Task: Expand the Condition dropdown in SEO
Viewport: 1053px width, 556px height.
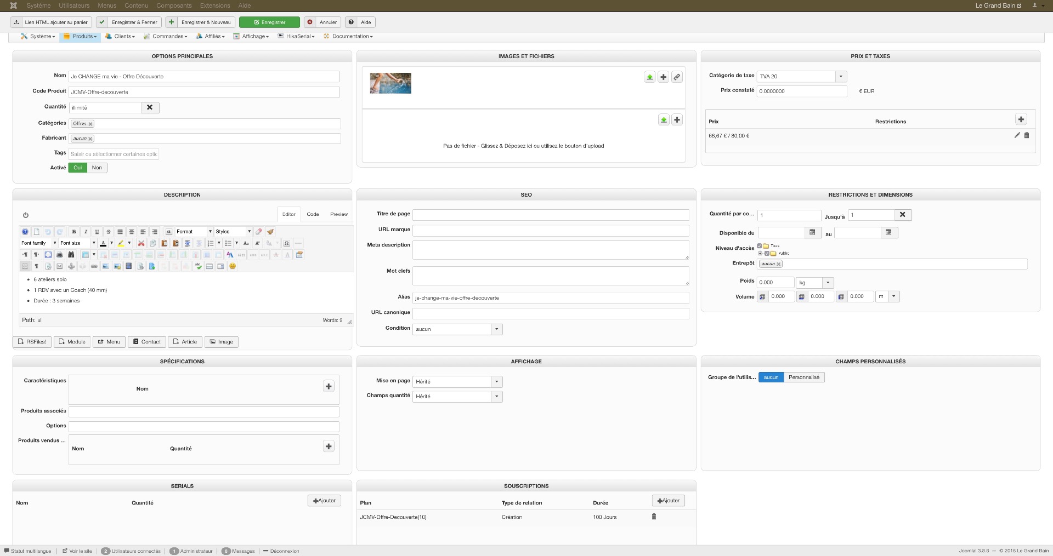Action: pyautogui.click(x=496, y=329)
